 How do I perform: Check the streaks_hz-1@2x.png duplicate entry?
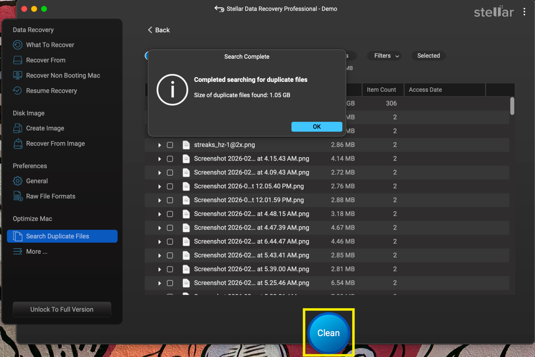tap(170, 145)
